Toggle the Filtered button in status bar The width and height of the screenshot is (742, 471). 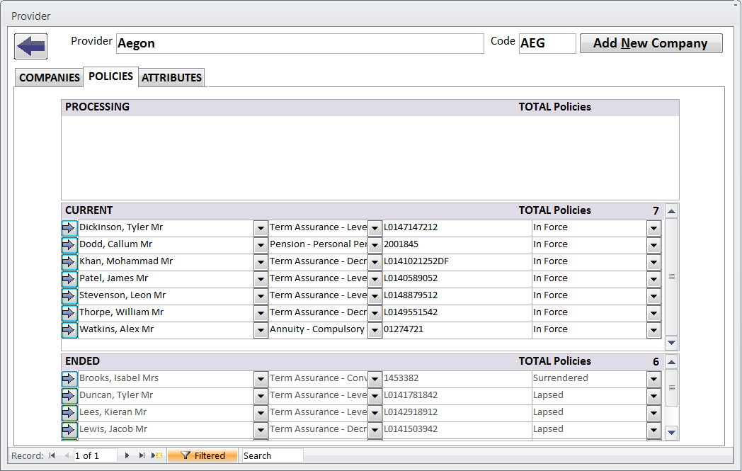click(202, 456)
